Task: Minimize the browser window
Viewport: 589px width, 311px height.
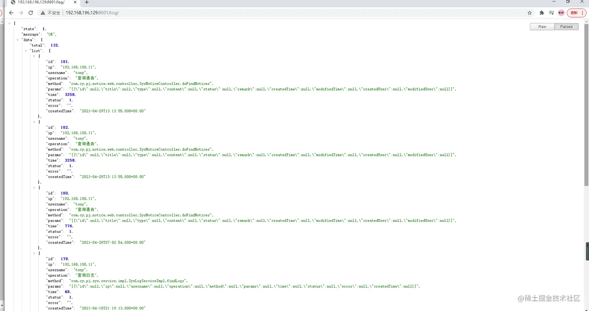Action: [553, 2]
